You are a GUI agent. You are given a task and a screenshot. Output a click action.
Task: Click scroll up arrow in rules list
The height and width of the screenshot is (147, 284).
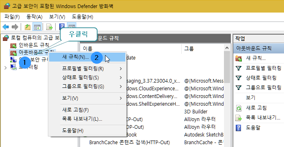coord(227,48)
